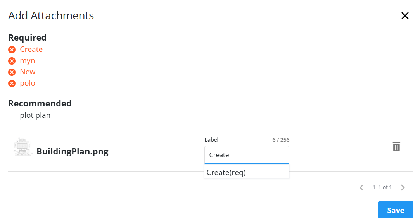Click the red X icon beside New
Screen dimensions: 420x223
click(12, 72)
